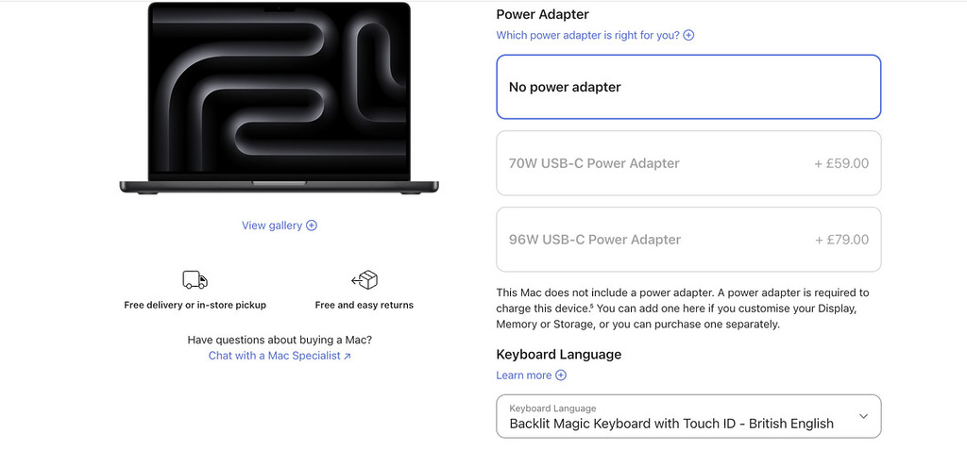Screen dimensions: 967x467
Task: Click the plus icon after the power adapter question
Action: click(x=688, y=36)
